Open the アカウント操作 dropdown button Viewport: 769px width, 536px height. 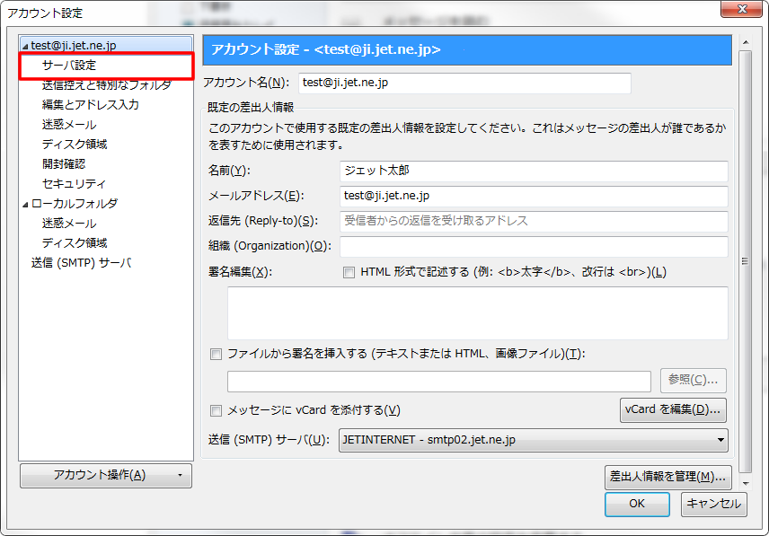(105, 475)
